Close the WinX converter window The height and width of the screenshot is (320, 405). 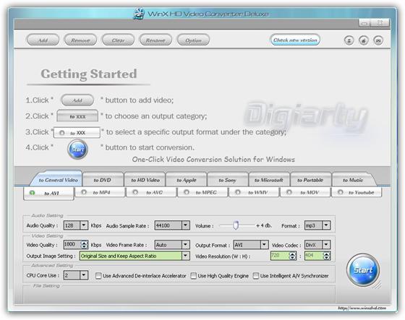click(x=380, y=23)
